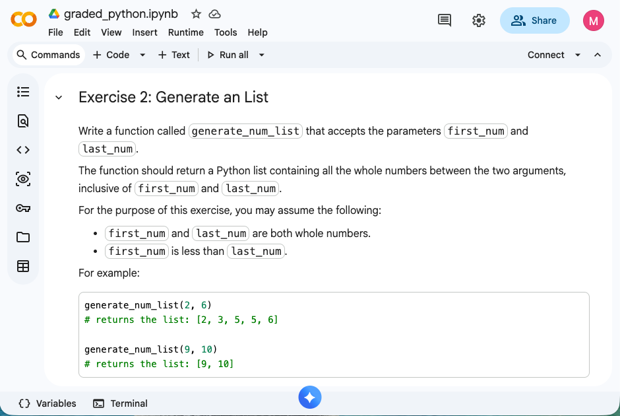
Task: Toggle the header visibility chevron
Action: pyautogui.click(x=598, y=55)
